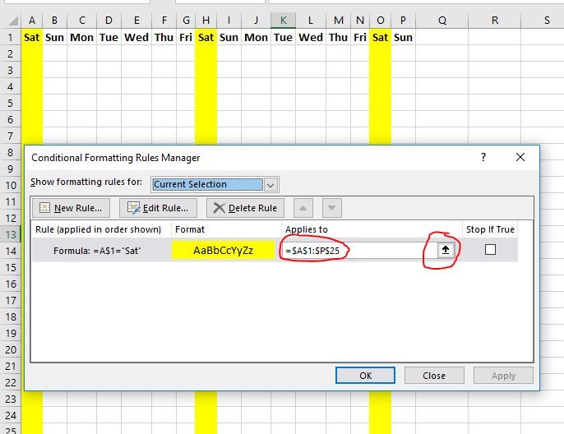Viewport: 564px width, 434px height.
Task: Open the Edit Rule dialog
Action: pyautogui.click(x=158, y=208)
